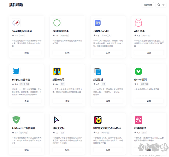Screen dimensions: 169x157
Task: Click the 壹伴·小插件 title
Action: [x=140, y=80]
